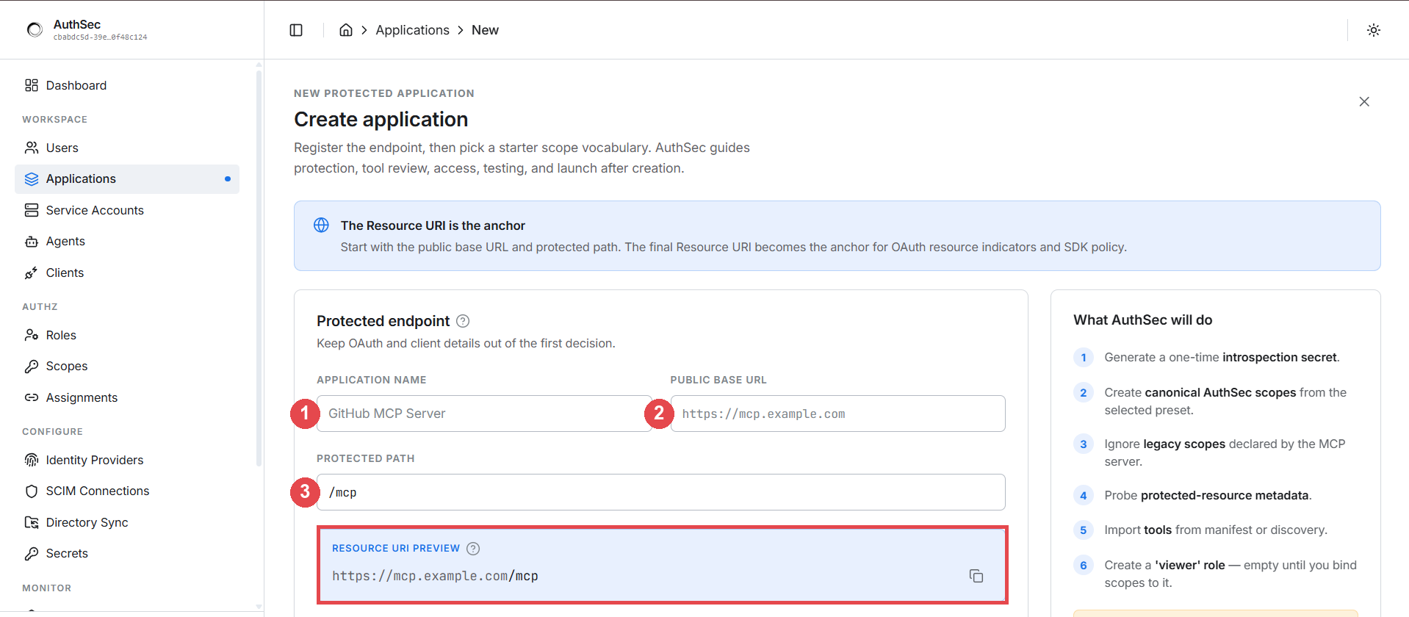Click the Service Accounts icon
1409x617 pixels.
(x=32, y=210)
